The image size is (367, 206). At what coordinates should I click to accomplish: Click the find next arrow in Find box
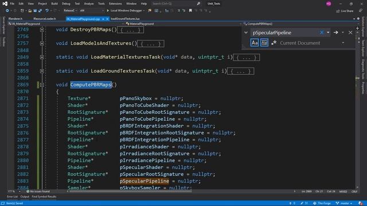pos(335,33)
